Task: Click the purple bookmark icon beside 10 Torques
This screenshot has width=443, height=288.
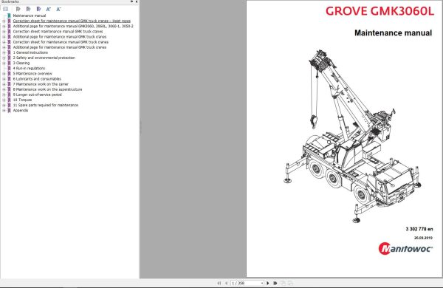Action: click(9, 100)
